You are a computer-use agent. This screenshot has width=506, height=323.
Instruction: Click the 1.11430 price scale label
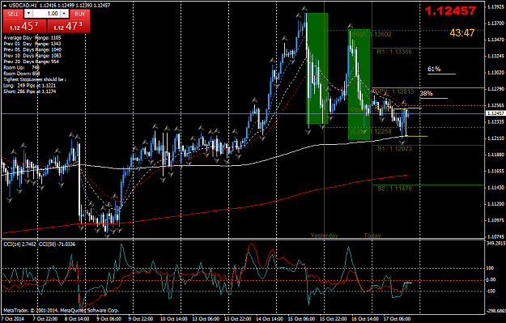[495, 188]
